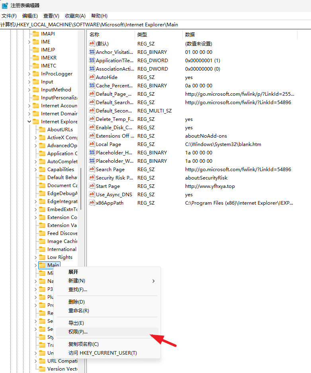Click the Registry Editor app icon in title bar

[5, 5]
